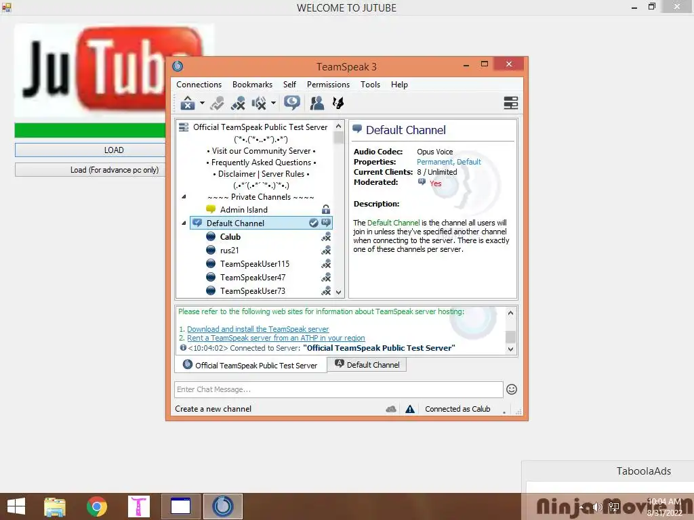Select Frequently Asked Questions row
The image size is (694, 520).
click(261, 162)
